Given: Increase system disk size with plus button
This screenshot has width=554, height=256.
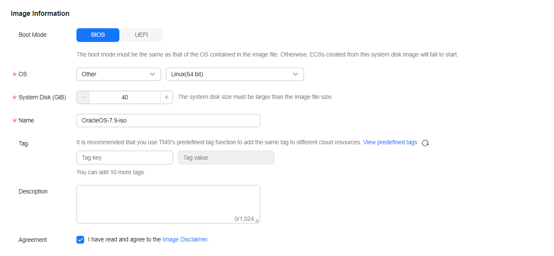Looking at the screenshot, I should 167,97.
